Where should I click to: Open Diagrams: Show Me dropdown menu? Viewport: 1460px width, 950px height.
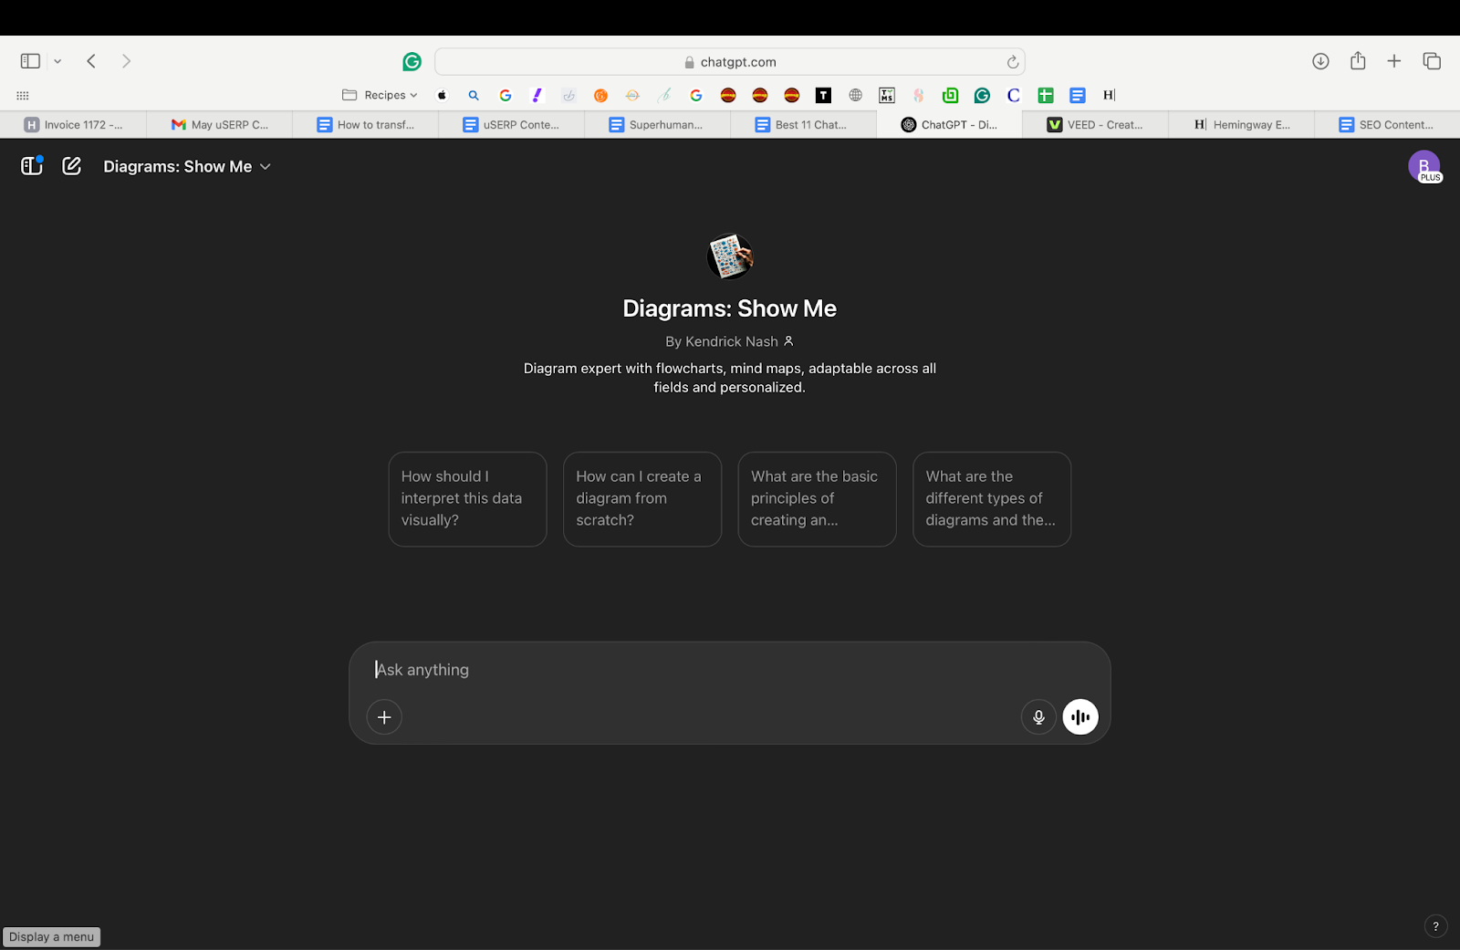[187, 166]
